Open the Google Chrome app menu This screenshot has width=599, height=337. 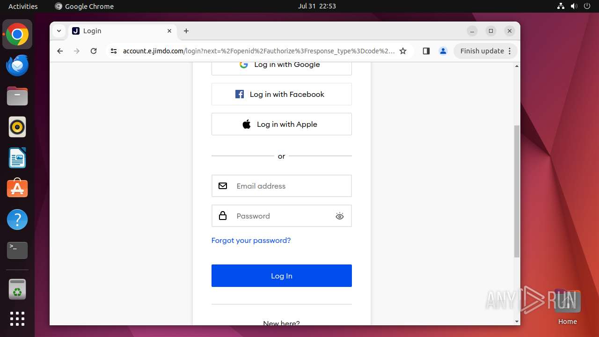84,6
